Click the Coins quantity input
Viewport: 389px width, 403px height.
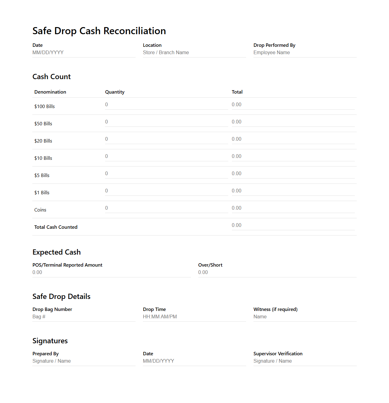(166, 208)
